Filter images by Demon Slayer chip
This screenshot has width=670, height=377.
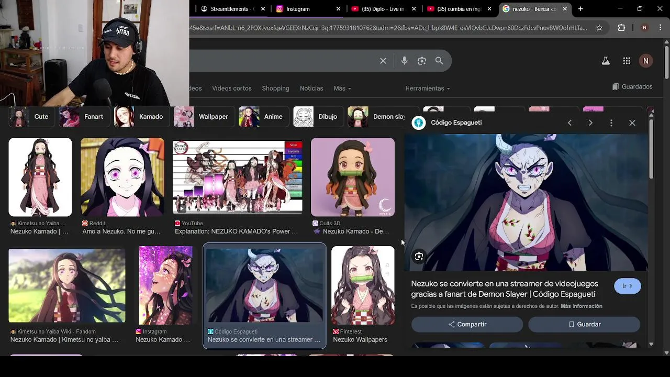[x=376, y=117]
